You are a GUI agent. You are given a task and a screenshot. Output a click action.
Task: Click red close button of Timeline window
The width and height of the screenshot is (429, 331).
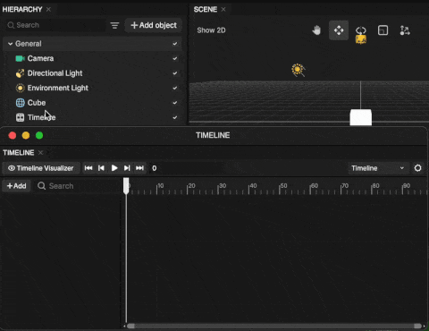point(13,136)
